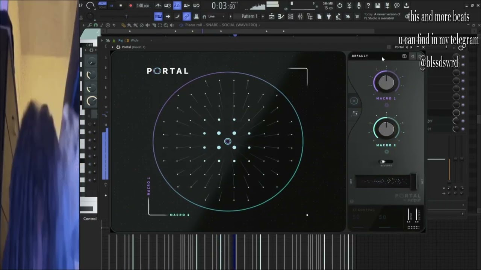Pause playback with the transport pause button
481x270 pixels.
112,6
